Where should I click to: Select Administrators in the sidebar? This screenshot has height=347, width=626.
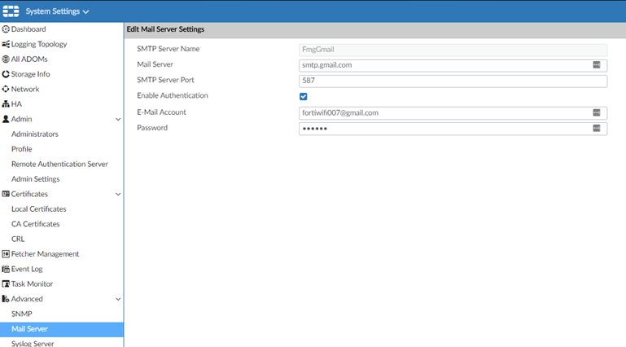coord(35,134)
